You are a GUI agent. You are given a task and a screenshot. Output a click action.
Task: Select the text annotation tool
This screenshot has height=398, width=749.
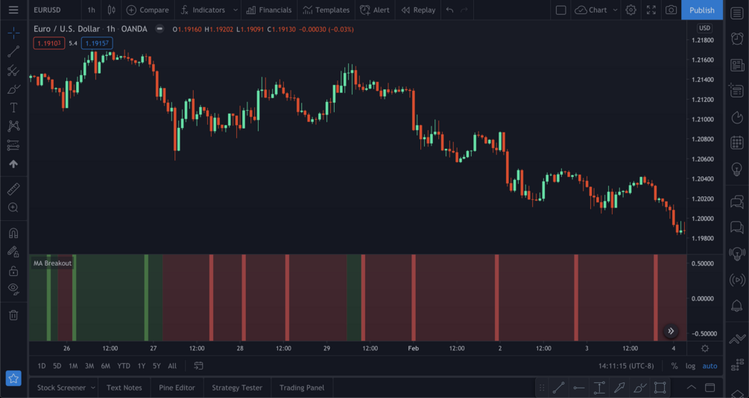(x=13, y=108)
